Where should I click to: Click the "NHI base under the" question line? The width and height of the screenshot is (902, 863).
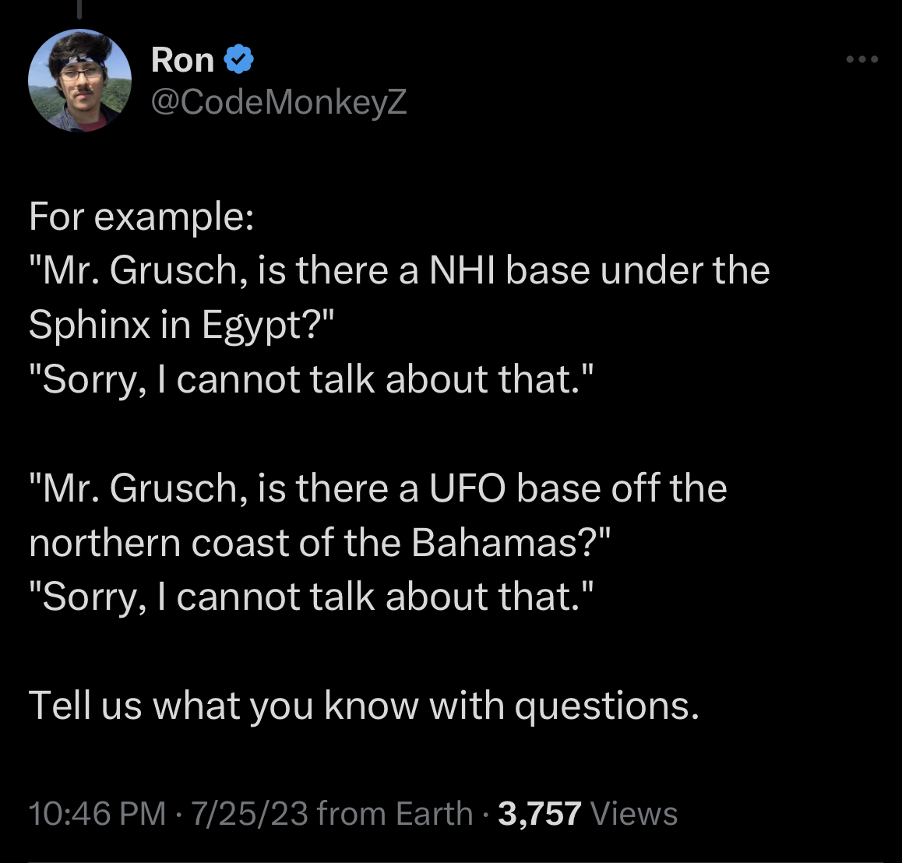[x=399, y=270]
